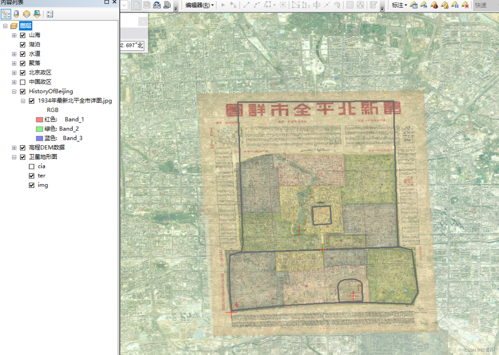Switch to List By Selection view

click(x=37, y=14)
